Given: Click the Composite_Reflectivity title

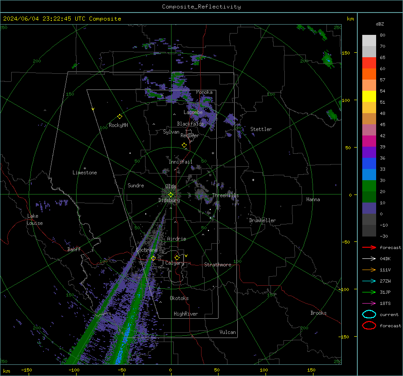Looking at the screenshot, I should (x=201, y=7).
